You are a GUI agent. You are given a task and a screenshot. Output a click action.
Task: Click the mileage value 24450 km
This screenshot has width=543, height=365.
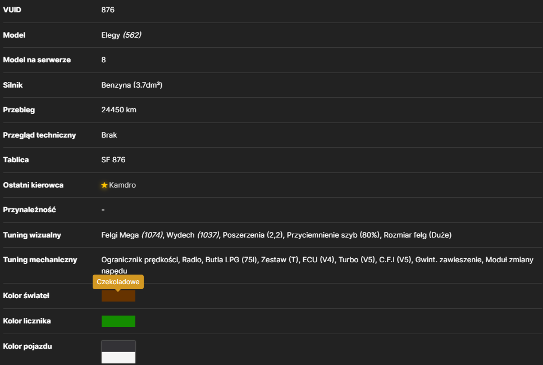[119, 109]
